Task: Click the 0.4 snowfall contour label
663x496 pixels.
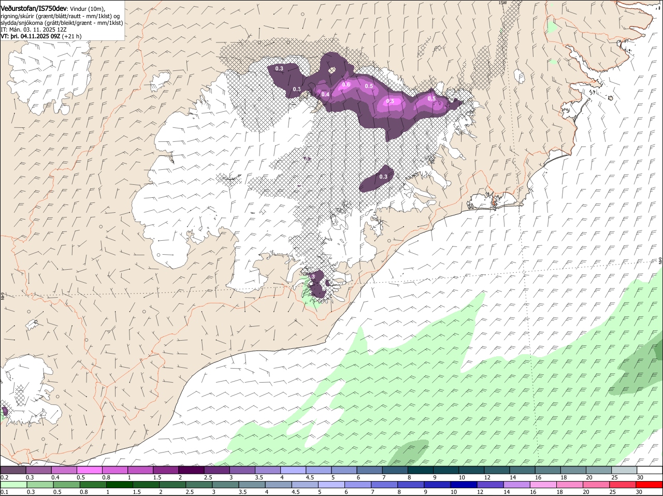Action: click(325, 94)
